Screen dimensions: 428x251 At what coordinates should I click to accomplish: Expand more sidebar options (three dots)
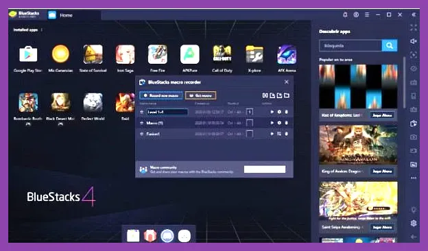[414, 178]
